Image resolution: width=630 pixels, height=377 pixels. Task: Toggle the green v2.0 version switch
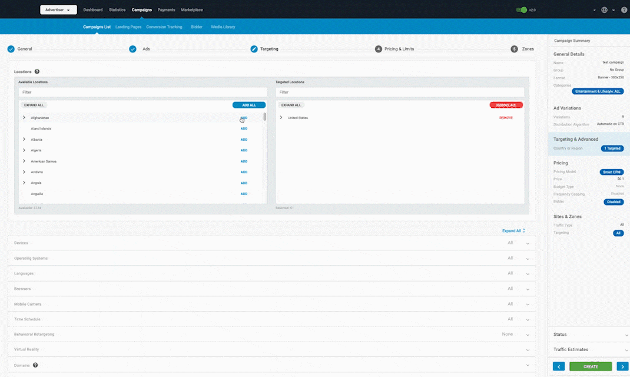click(x=521, y=10)
